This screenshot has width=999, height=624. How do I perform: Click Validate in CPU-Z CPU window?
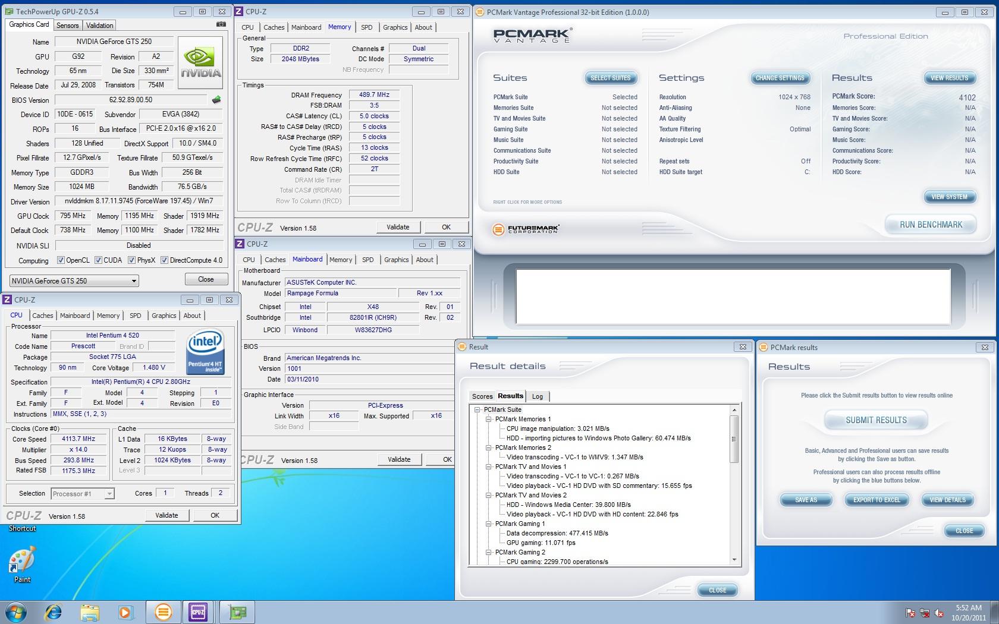(166, 515)
